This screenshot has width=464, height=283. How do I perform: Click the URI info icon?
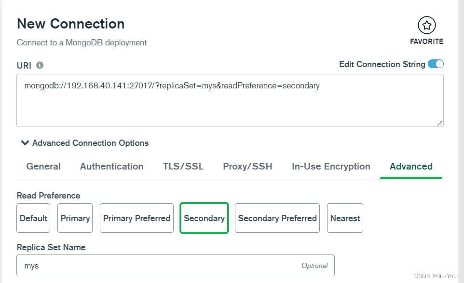point(40,65)
